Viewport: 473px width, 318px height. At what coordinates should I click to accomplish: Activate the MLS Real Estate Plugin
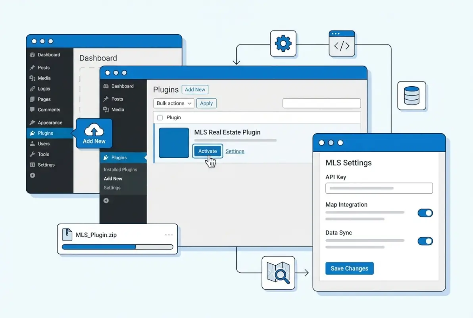tap(207, 151)
